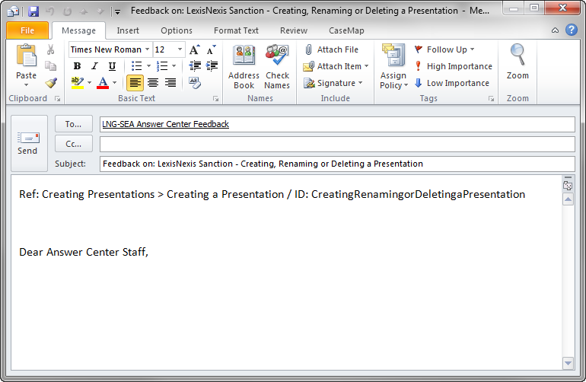Screen dimensions: 586x382
Task: Click in the Subject field
Action: pos(337,164)
